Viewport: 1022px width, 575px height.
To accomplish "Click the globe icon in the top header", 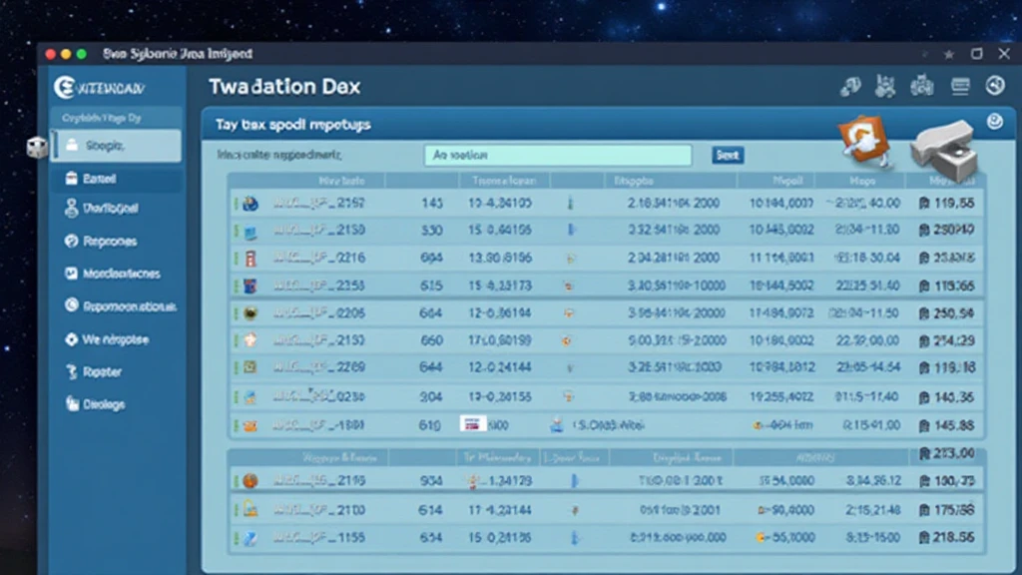I will (x=994, y=87).
